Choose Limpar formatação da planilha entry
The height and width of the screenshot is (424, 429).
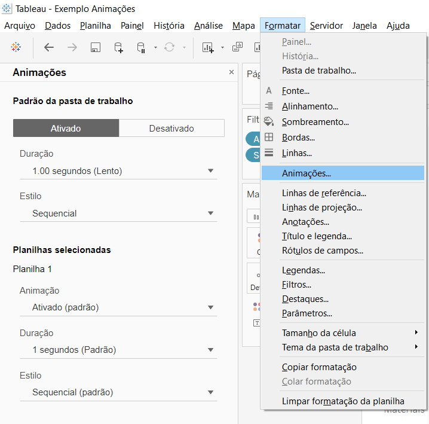[x=343, y=401]
